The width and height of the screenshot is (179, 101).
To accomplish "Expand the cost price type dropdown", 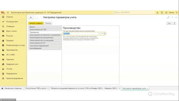I will pyautogui.click(x=100, y=34).
